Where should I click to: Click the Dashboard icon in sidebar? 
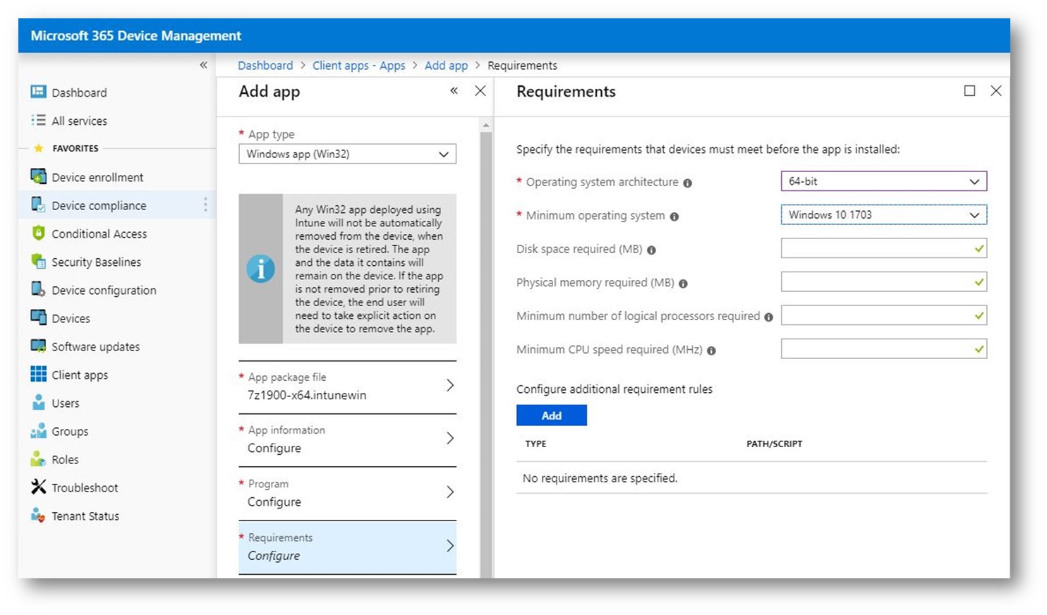tap(38, 92)
